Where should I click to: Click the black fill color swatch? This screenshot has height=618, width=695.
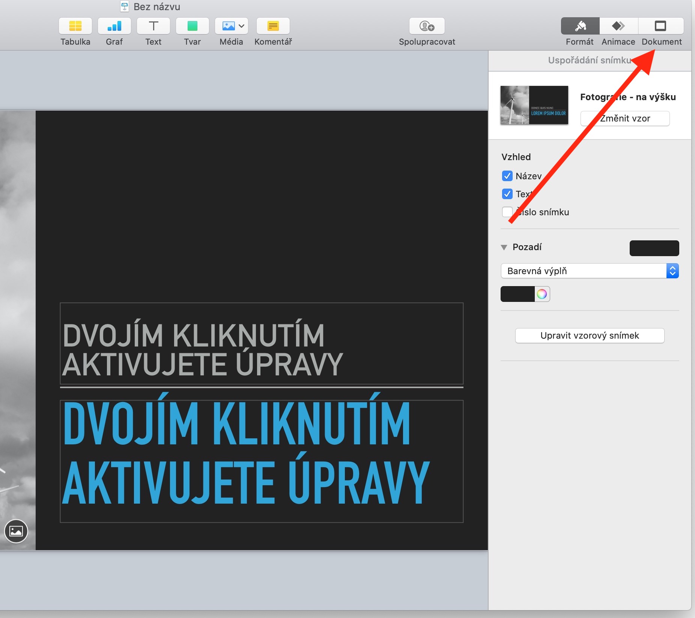(x=517, y=294)
